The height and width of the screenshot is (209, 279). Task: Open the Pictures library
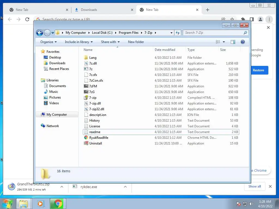point(55,97)
